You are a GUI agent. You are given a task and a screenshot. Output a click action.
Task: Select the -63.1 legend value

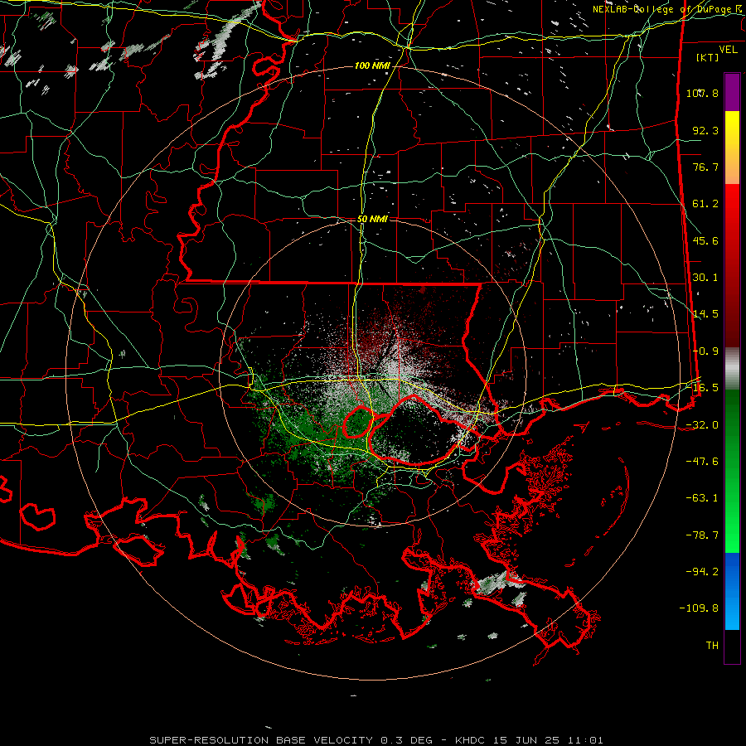[x=702, y=498]
